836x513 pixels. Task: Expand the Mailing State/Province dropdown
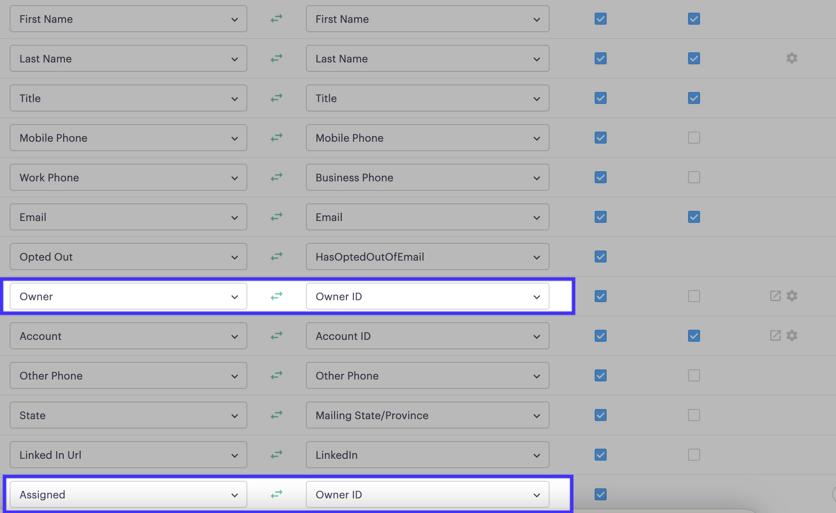tap(537, 415)
